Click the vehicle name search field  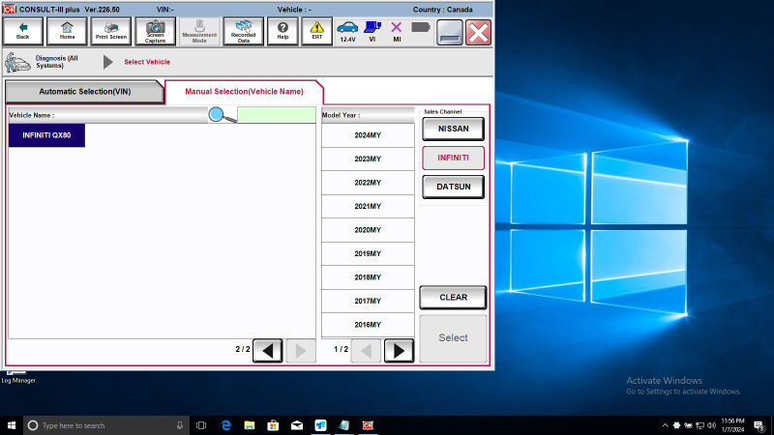pyautogui.click(x=277, y=115)
